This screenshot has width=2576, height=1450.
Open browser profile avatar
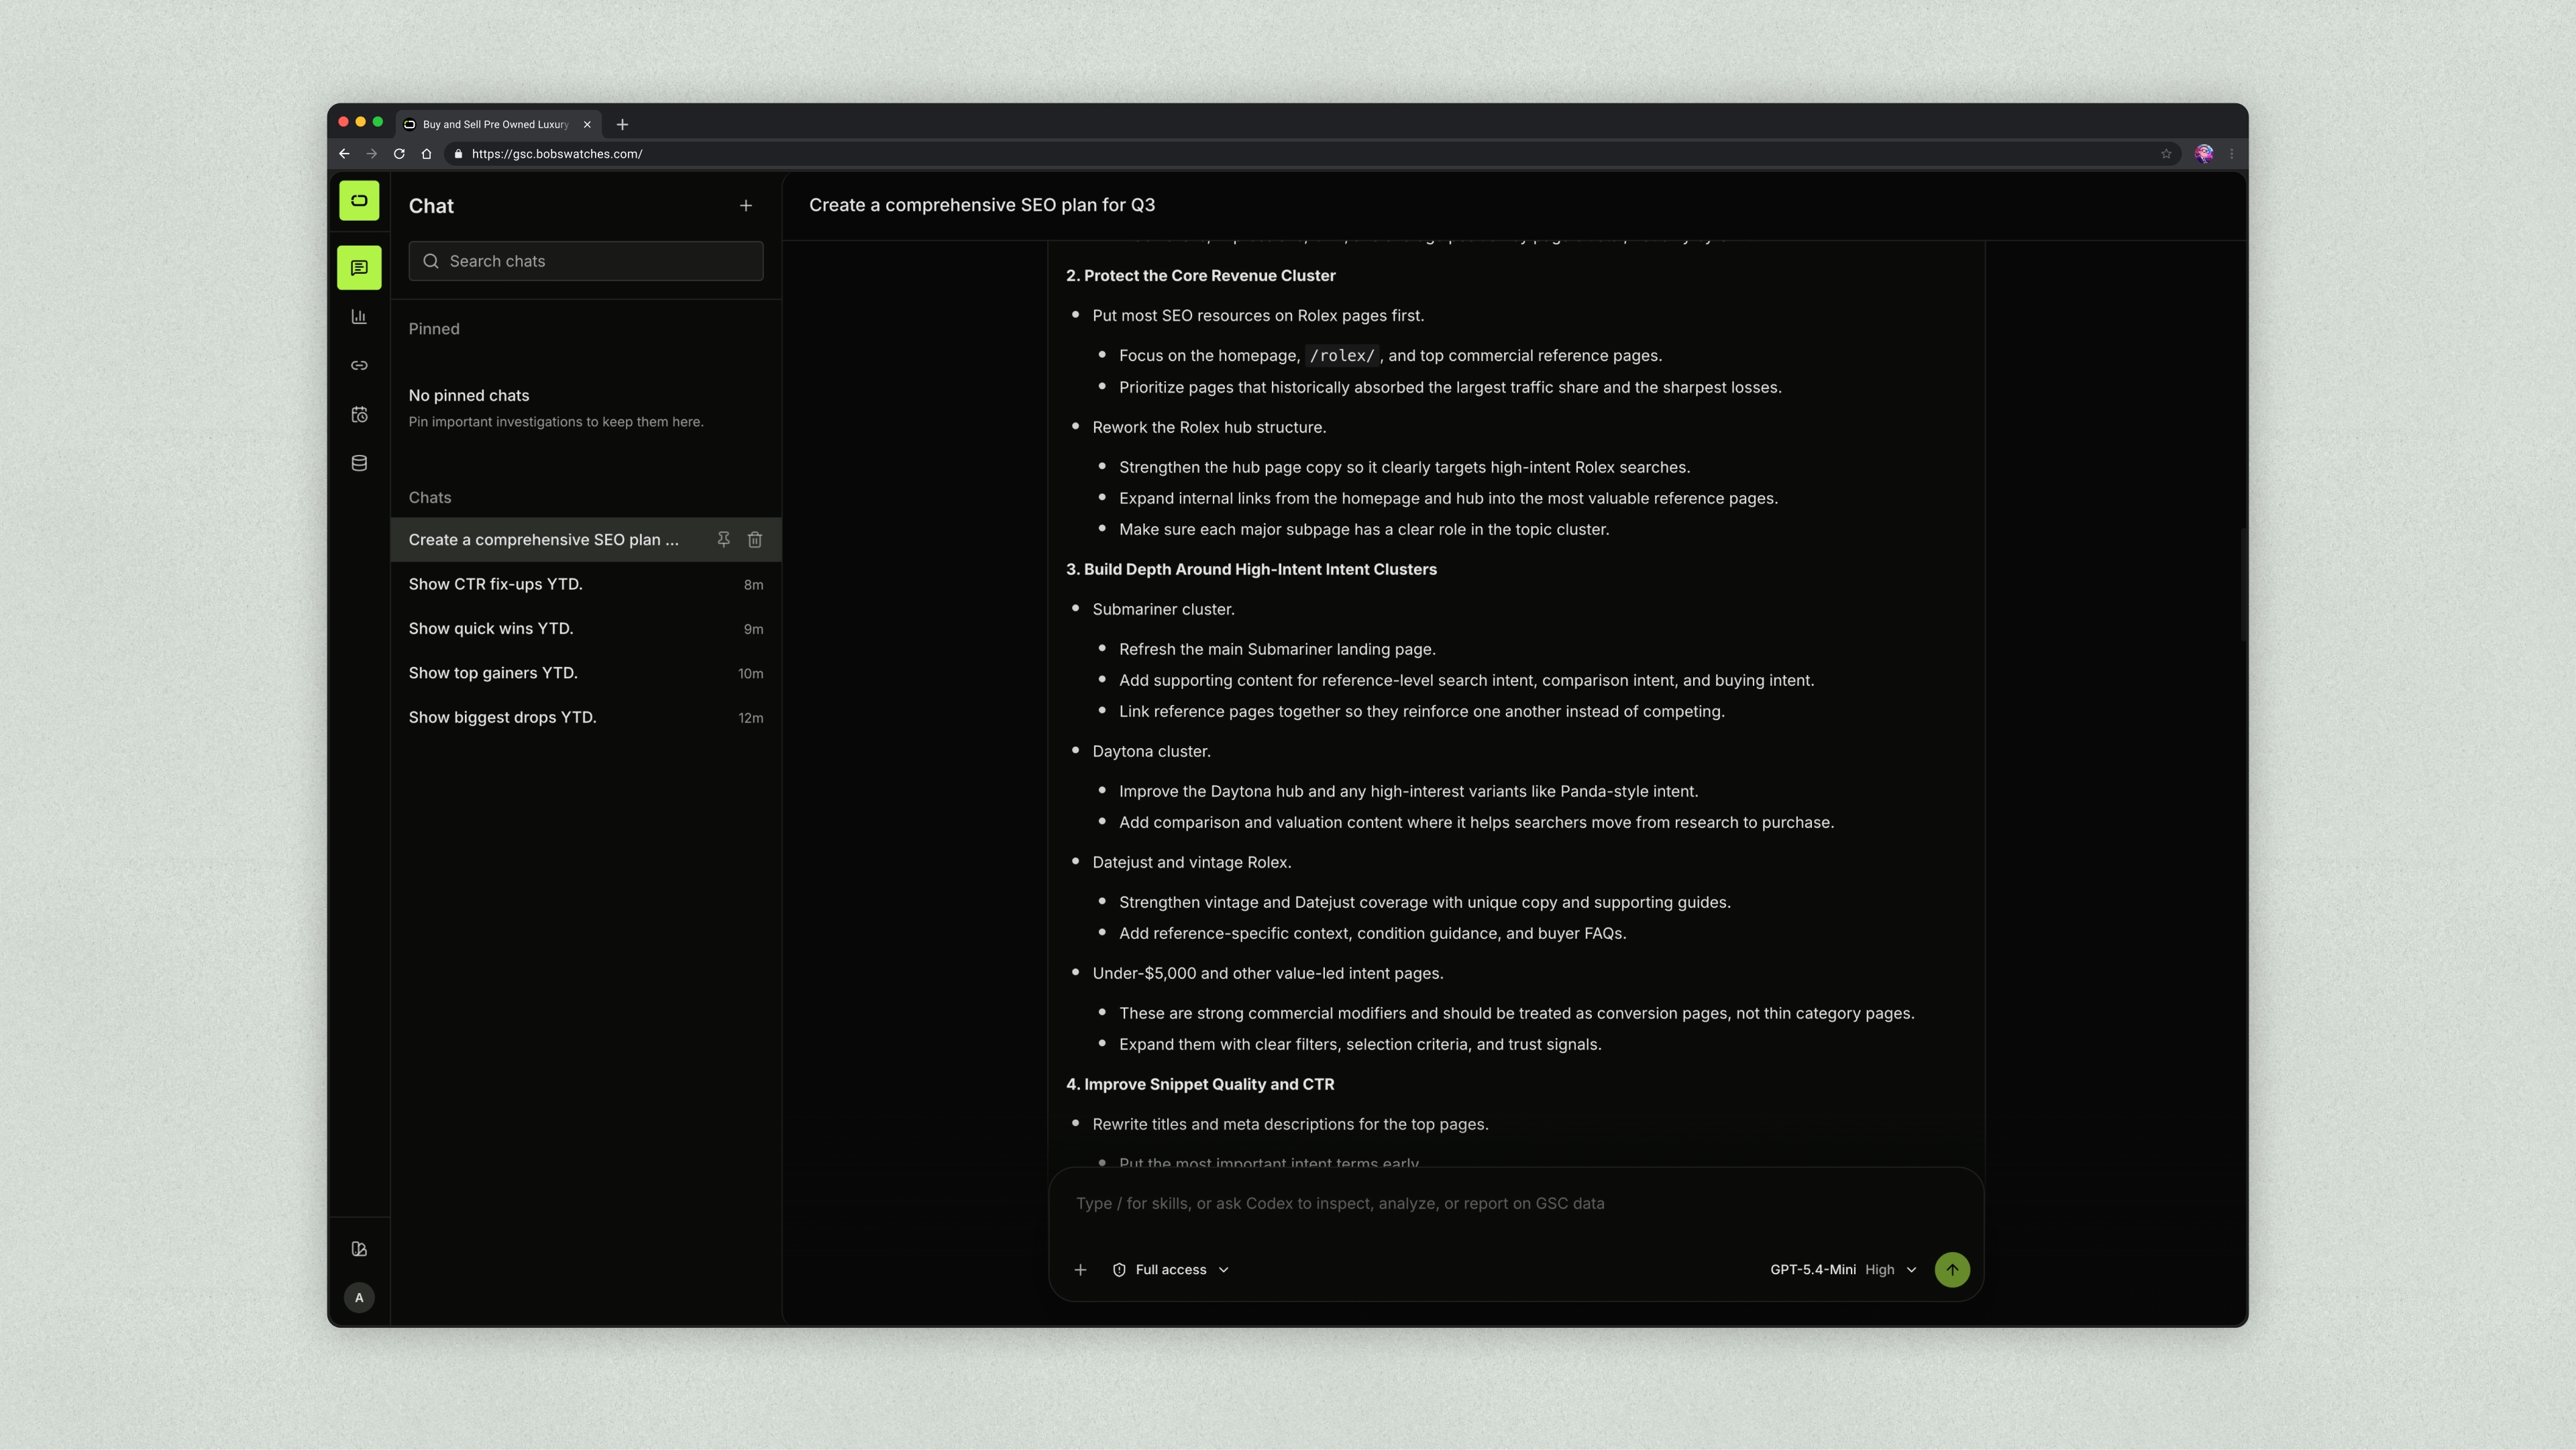click(2204, 154)
